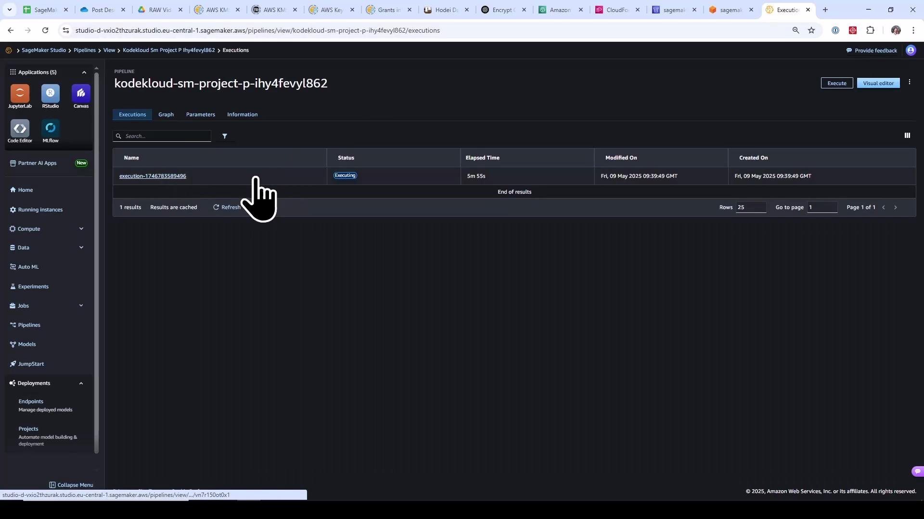Expand the Jobs menu
The width and height of the screenshot is (924, 519).
pos(81,306)
